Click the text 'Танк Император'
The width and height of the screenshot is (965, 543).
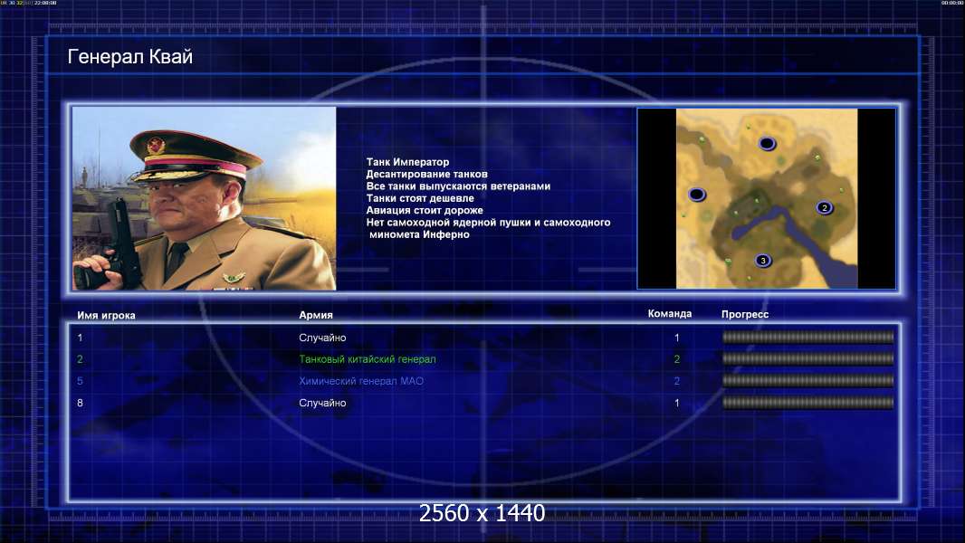click(407, 162)
